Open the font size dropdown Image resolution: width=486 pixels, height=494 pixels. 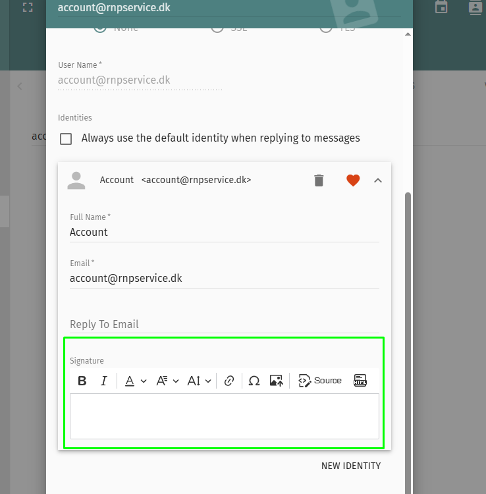pos(199,381)
